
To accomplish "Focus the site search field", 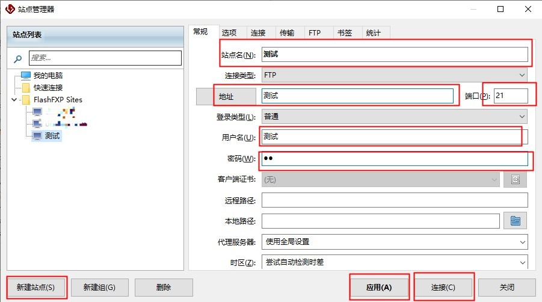I will point(105,58).
